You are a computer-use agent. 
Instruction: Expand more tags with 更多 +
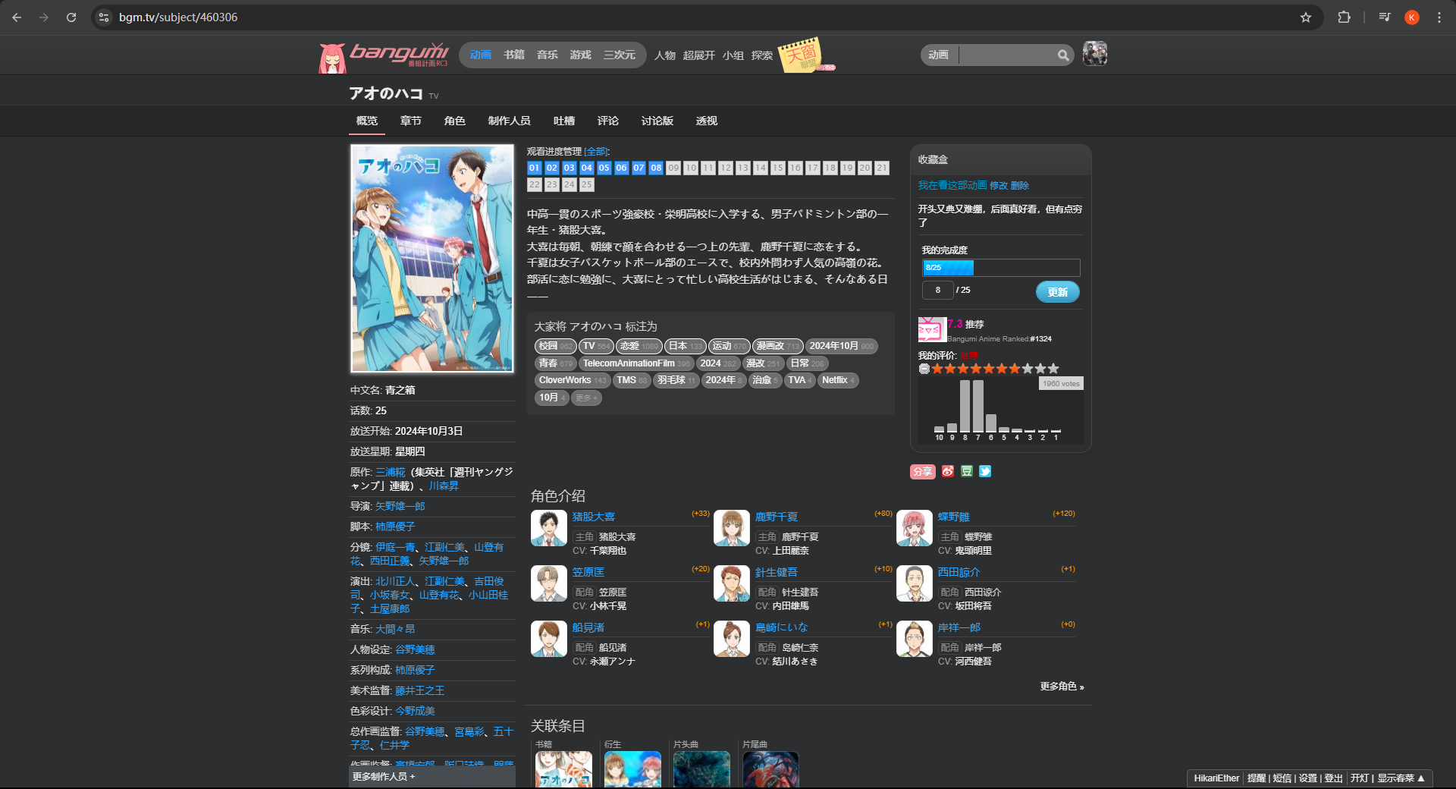click(586, 398)
